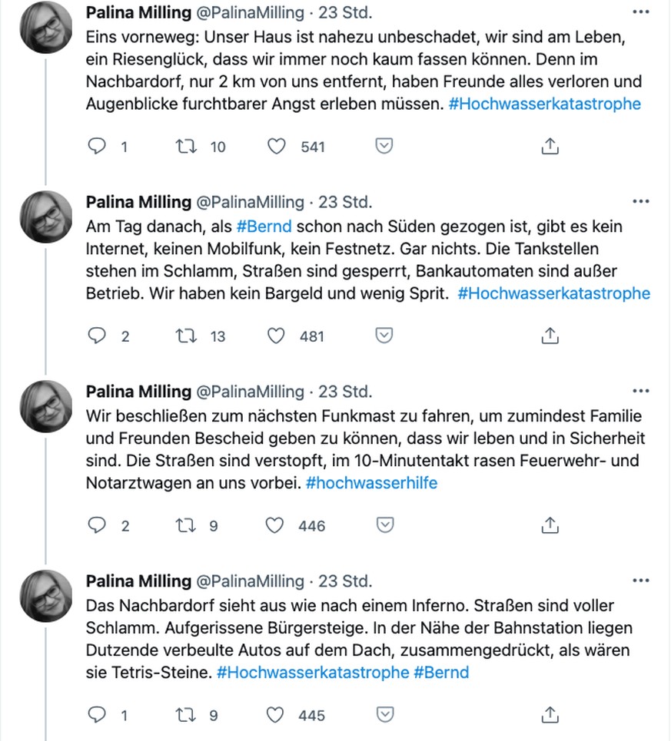Like the tweet with 481 likes
The image size is (671, 741).
pyautogui.click(x=276, y=336)
